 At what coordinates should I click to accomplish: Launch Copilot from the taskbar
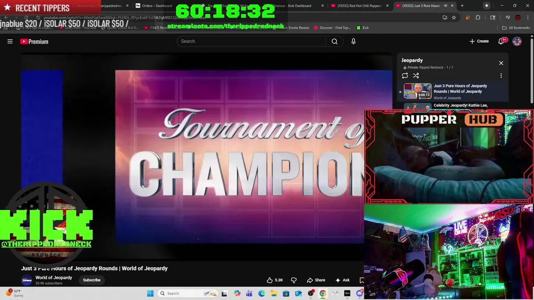(x=237, y=293)
